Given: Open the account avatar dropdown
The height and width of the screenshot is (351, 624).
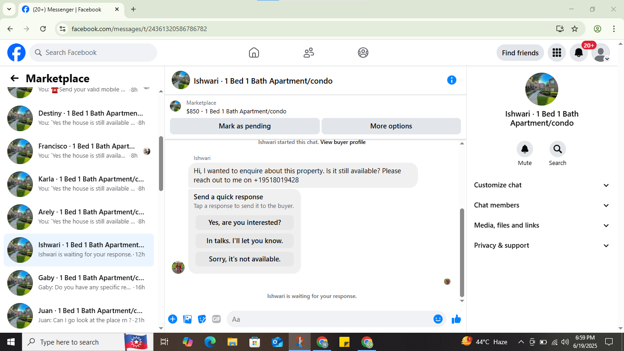Looking at the screenshot, I should [601, 53].
